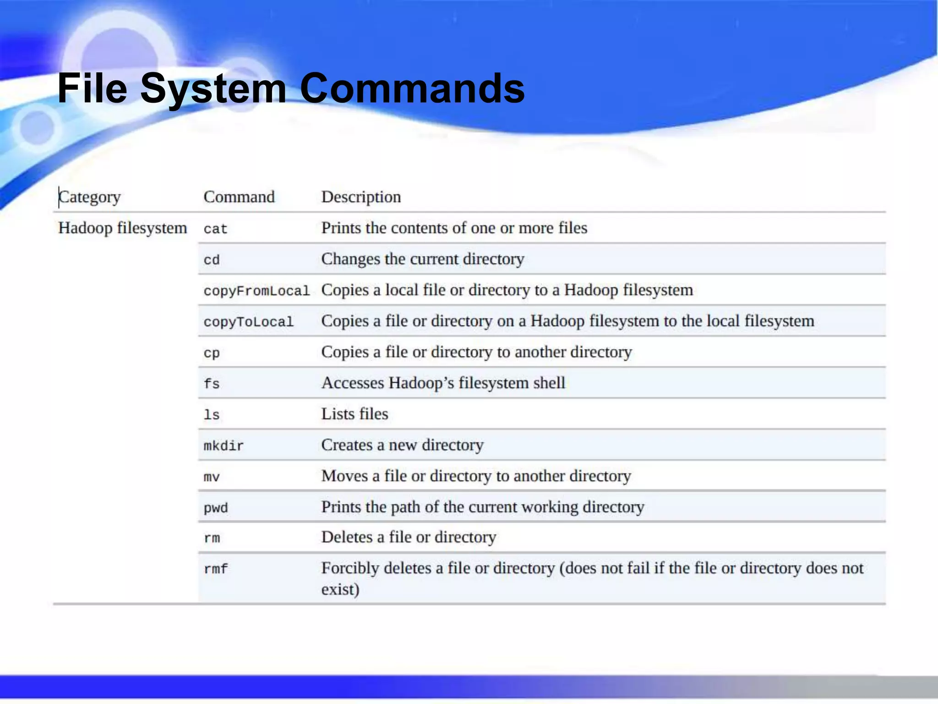Click the 'ls' command cell
Viewport: 938px width, 704px height.
212,415
